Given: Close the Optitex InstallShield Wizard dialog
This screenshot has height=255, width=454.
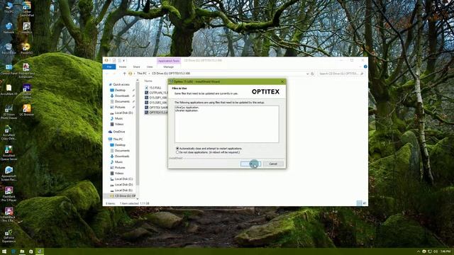Looking at the screenshot, I should click(282, 81).
